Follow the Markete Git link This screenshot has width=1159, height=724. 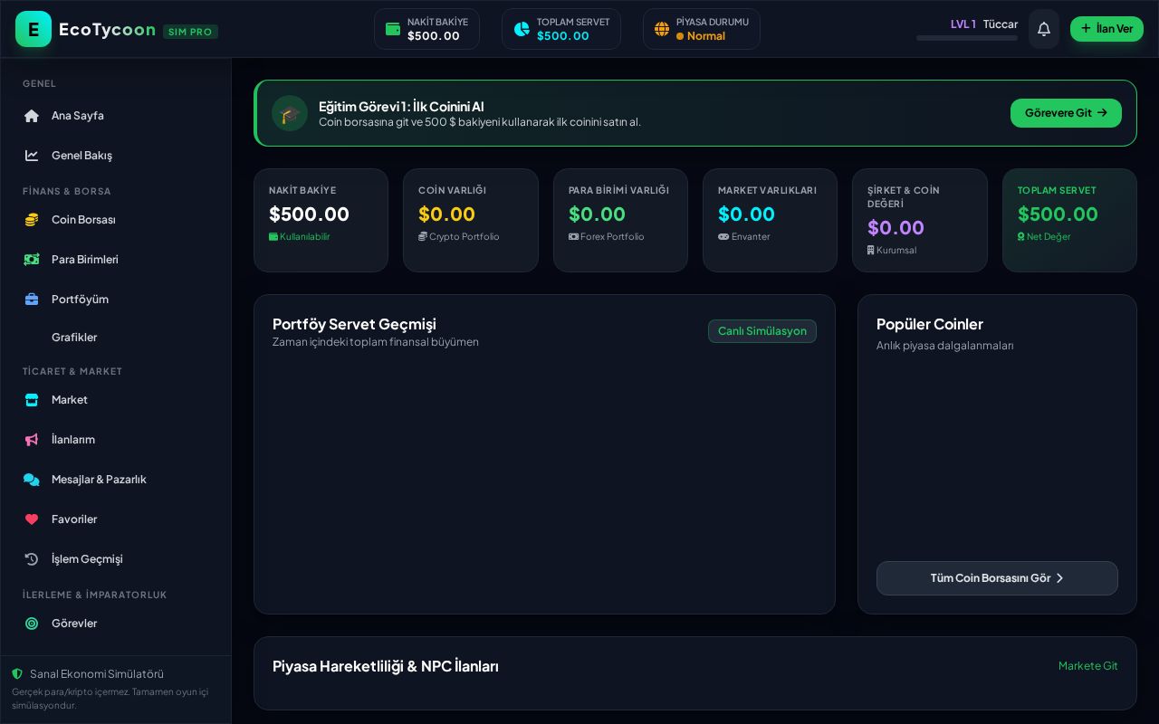(1088, 666)
